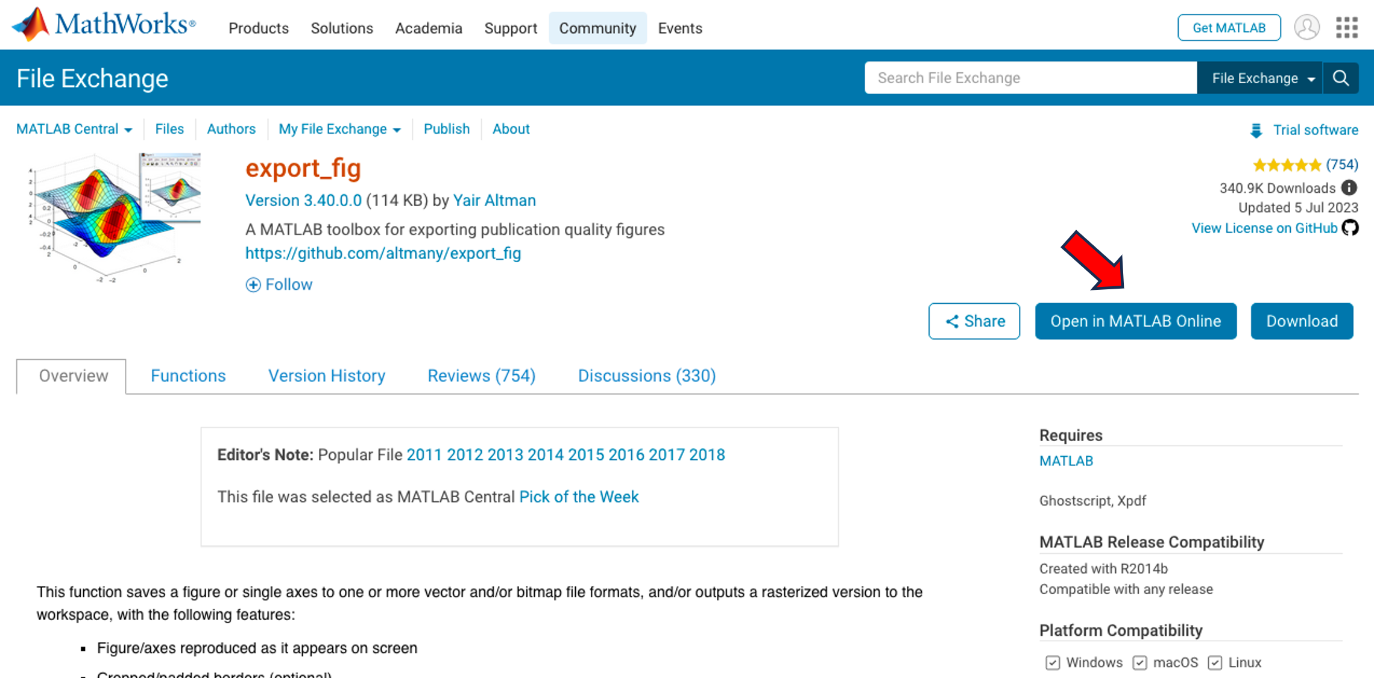The image size is (1374, 678).
Task: Open the File Exchange search scope dropdown
Action: [1262, 78]
